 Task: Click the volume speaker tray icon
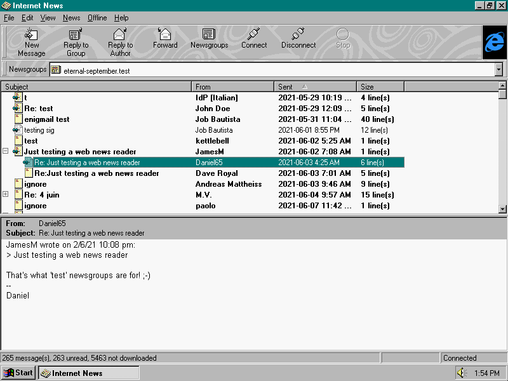click(462, 373)
